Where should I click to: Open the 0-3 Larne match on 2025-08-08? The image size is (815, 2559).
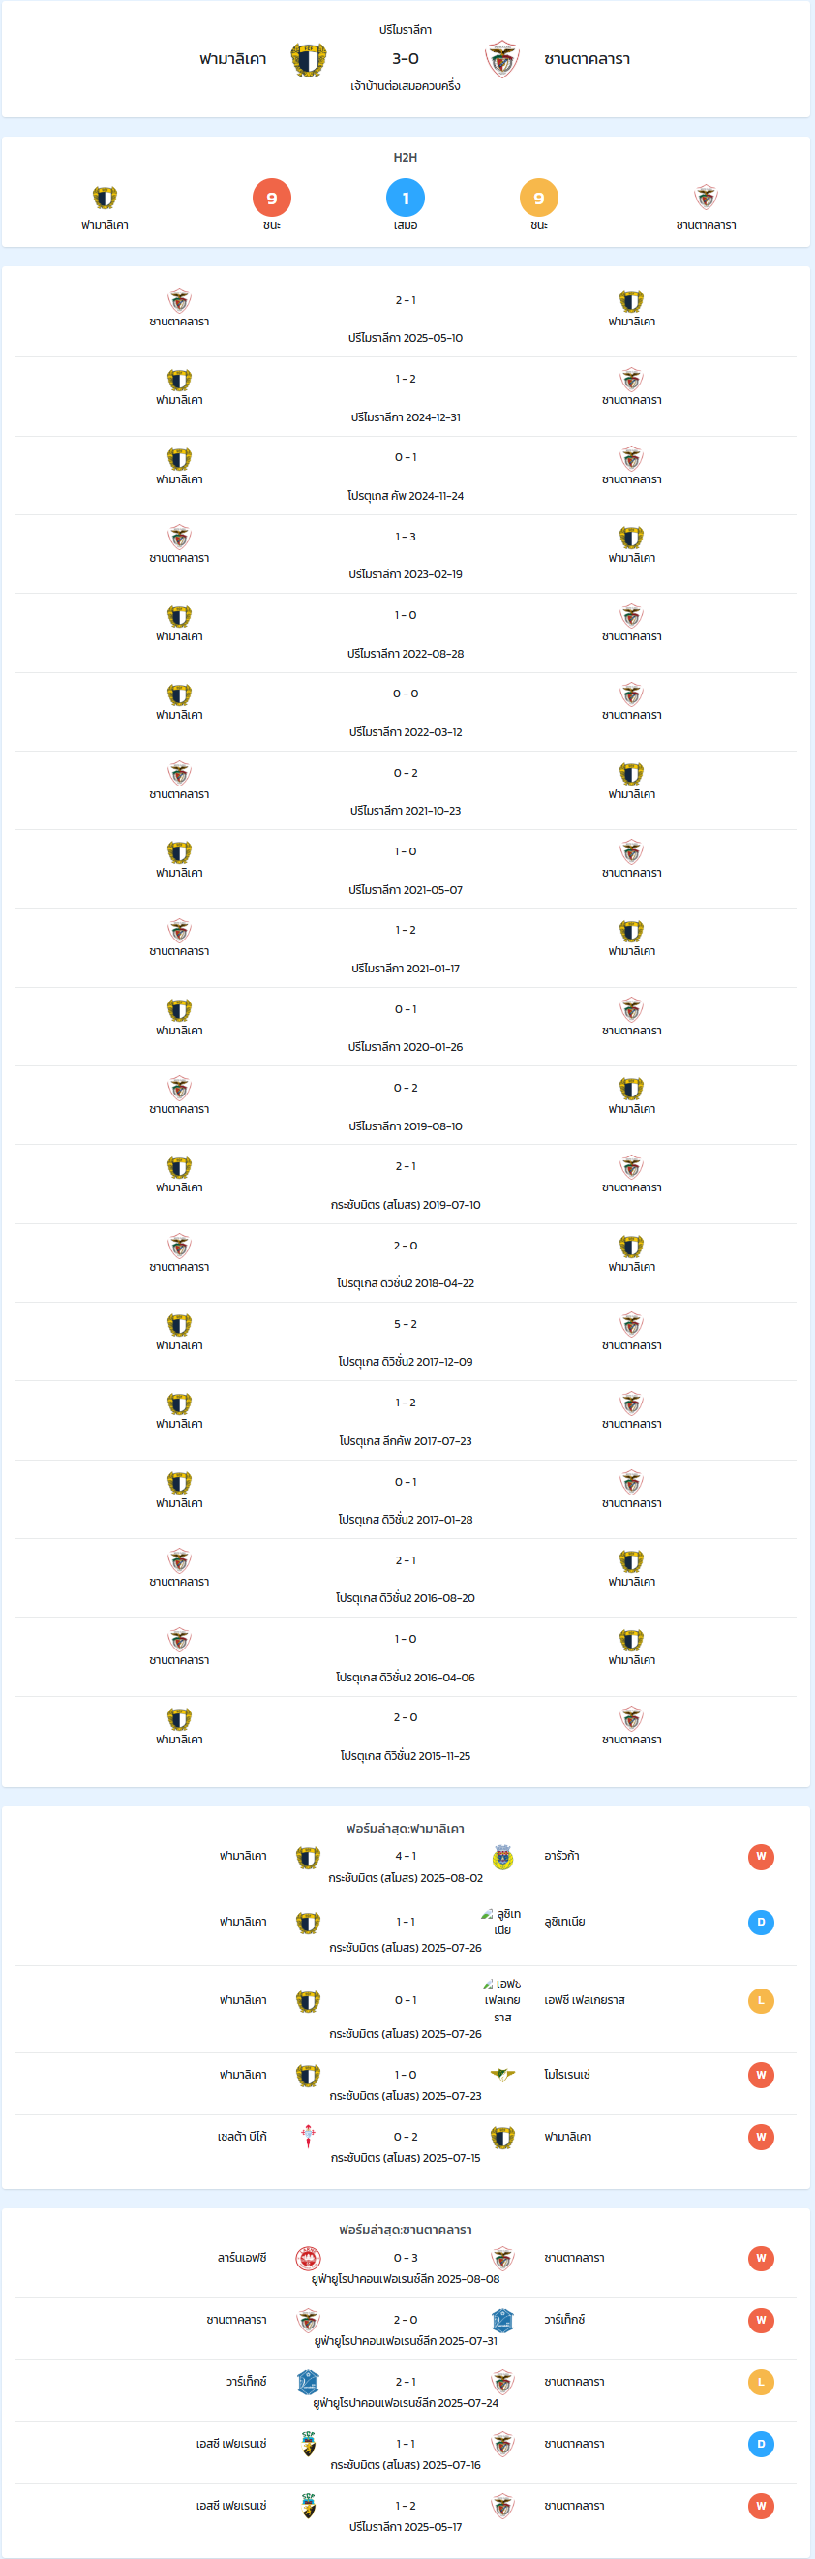click(x=405, y=2267)
